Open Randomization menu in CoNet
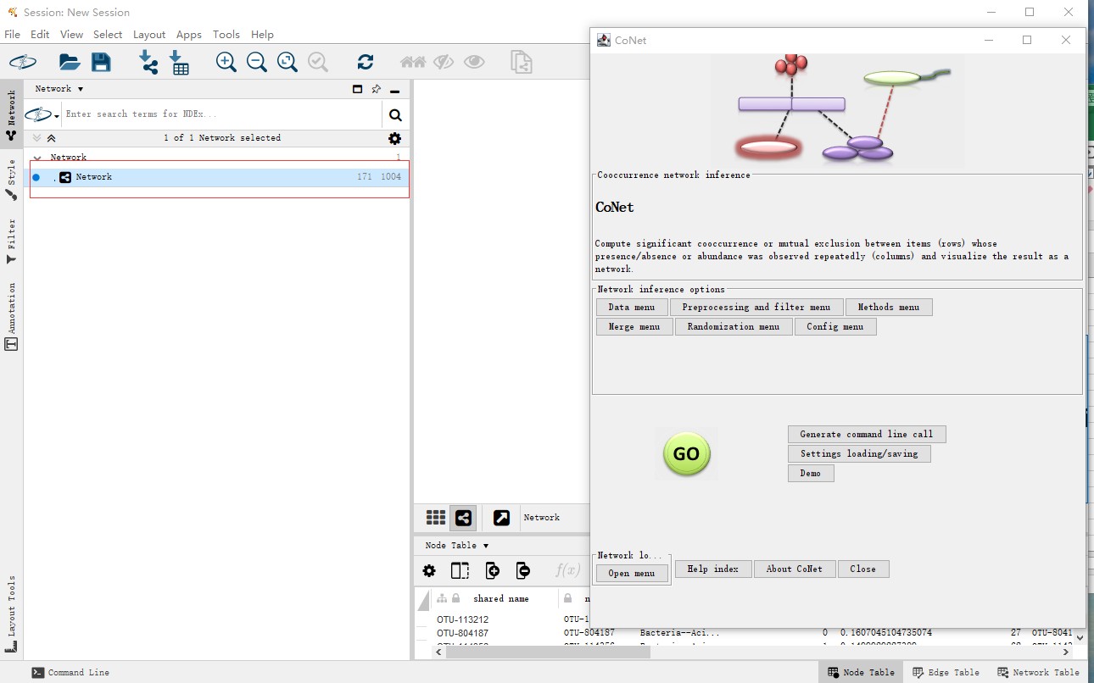1094x683 pixels. coord(734,326)
